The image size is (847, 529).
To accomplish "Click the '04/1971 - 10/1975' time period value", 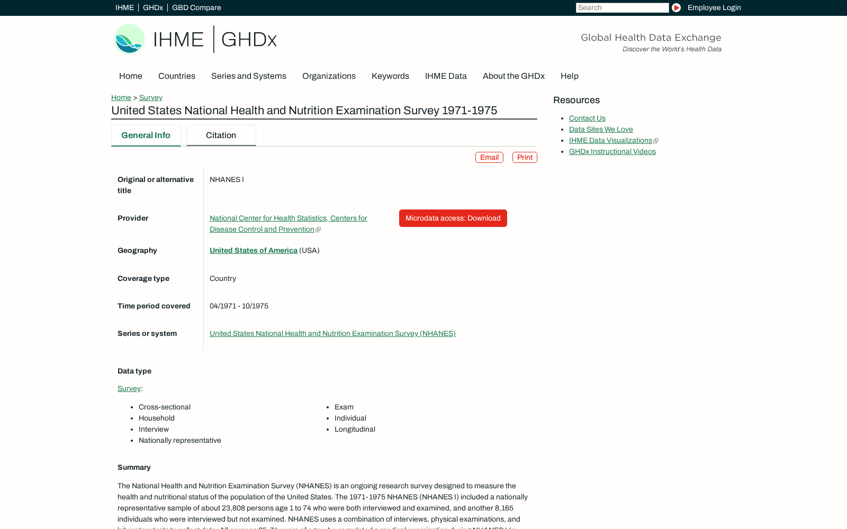I will [x=239, y=306].
